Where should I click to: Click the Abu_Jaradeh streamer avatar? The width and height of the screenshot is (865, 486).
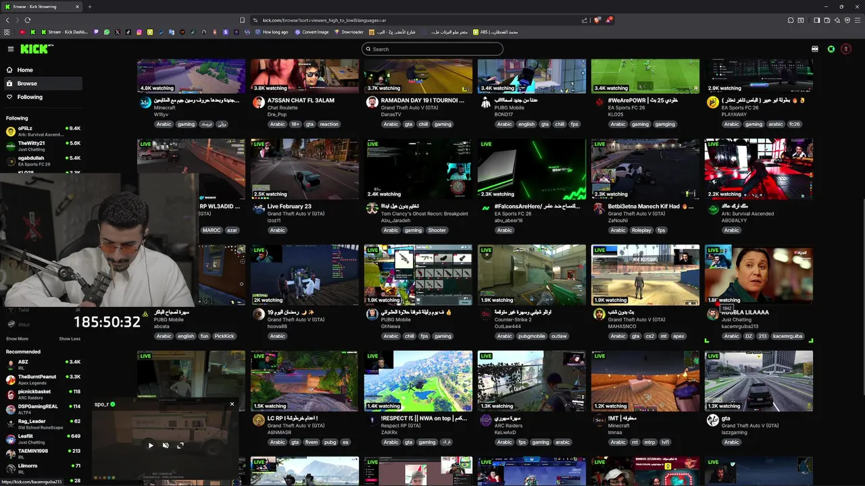372,209
